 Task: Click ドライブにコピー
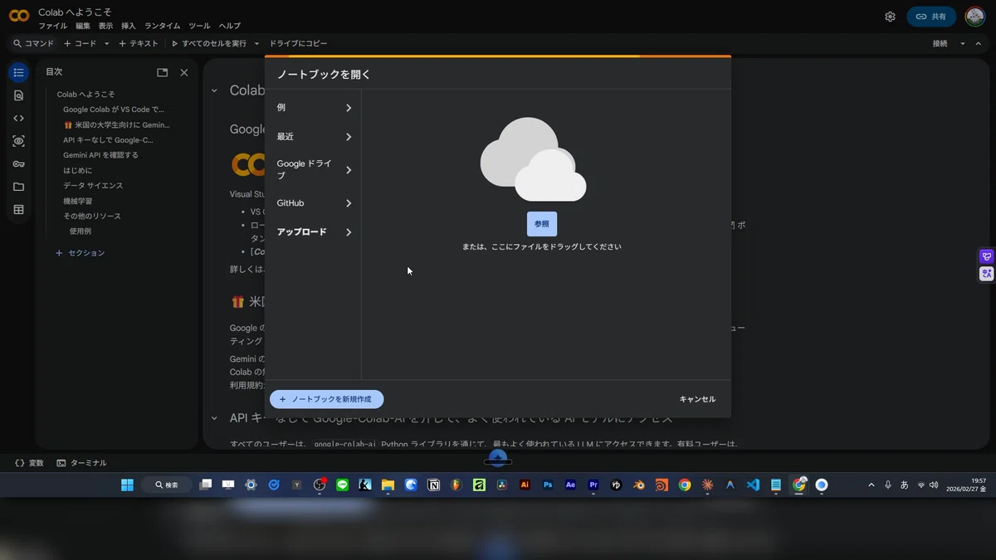(x=298, y=43)
